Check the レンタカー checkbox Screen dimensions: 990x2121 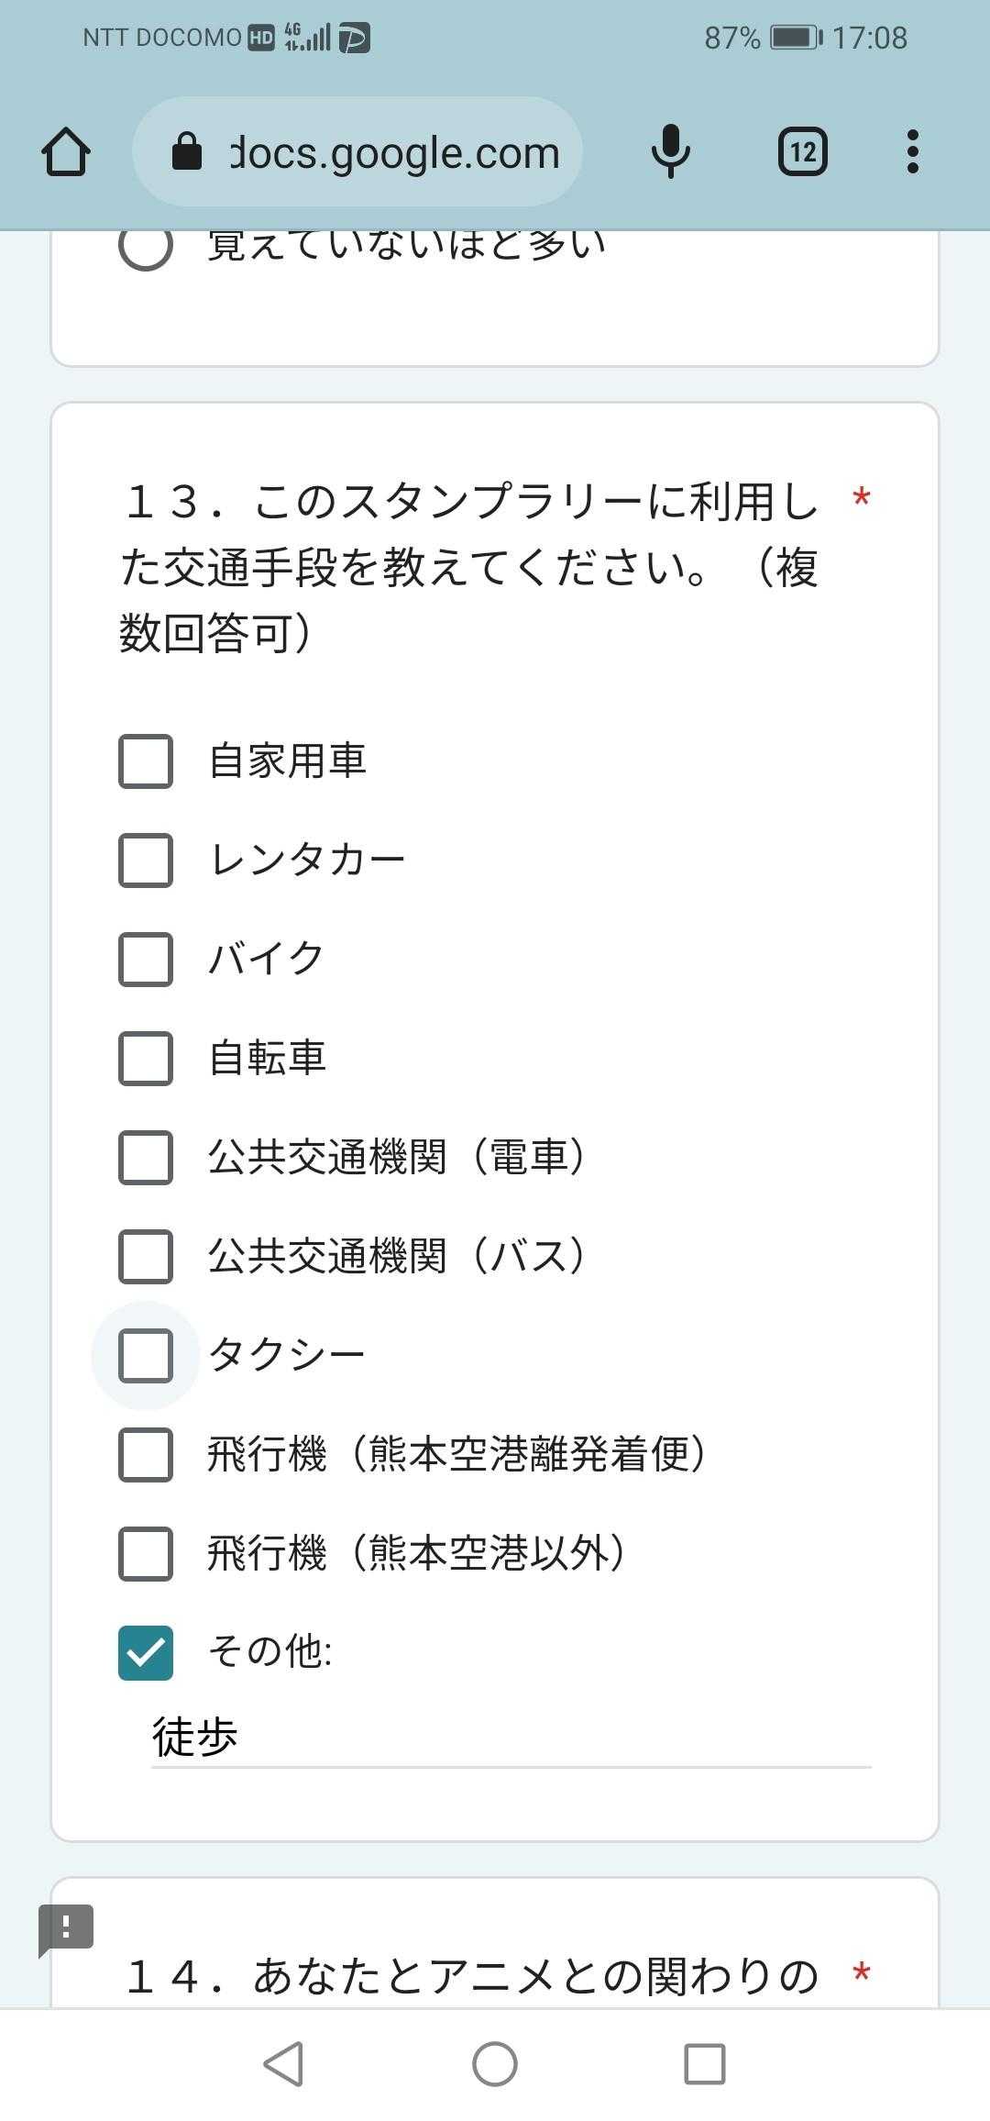coord(146,861)
